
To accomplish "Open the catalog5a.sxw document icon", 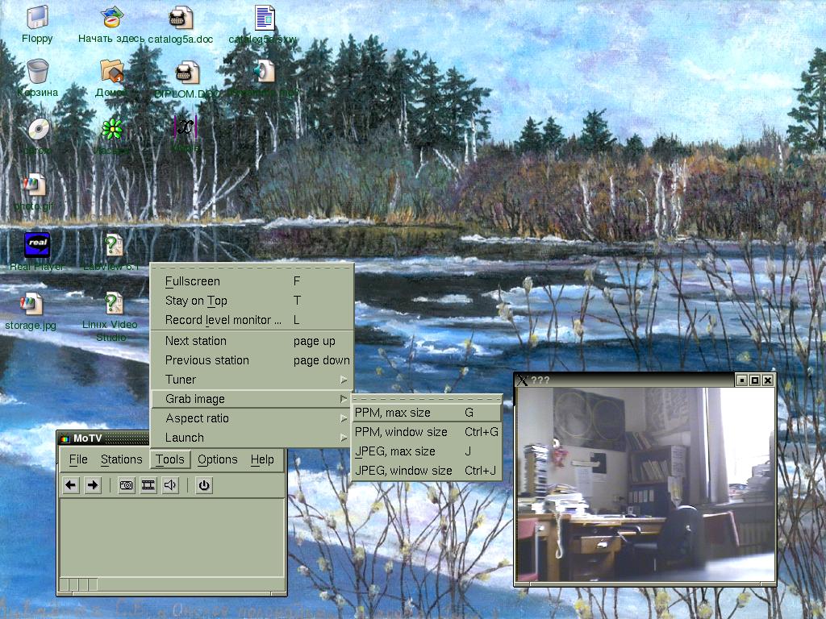I will click(265, 18).
